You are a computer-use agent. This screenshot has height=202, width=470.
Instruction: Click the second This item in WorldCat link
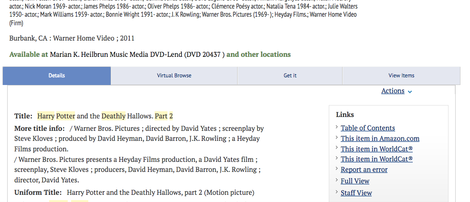tap(376, 159)
